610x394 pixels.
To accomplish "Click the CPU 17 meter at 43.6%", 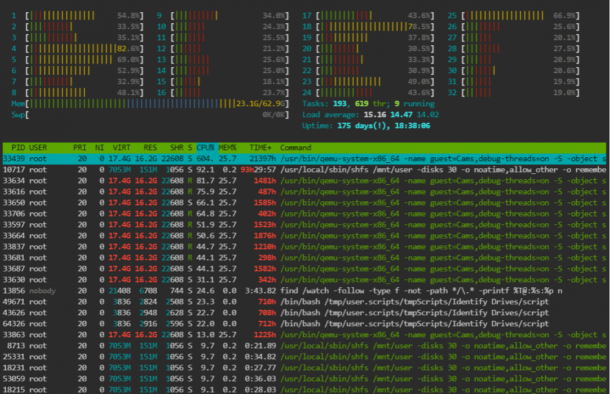I will pyautogui.click(x=368, y=16).
